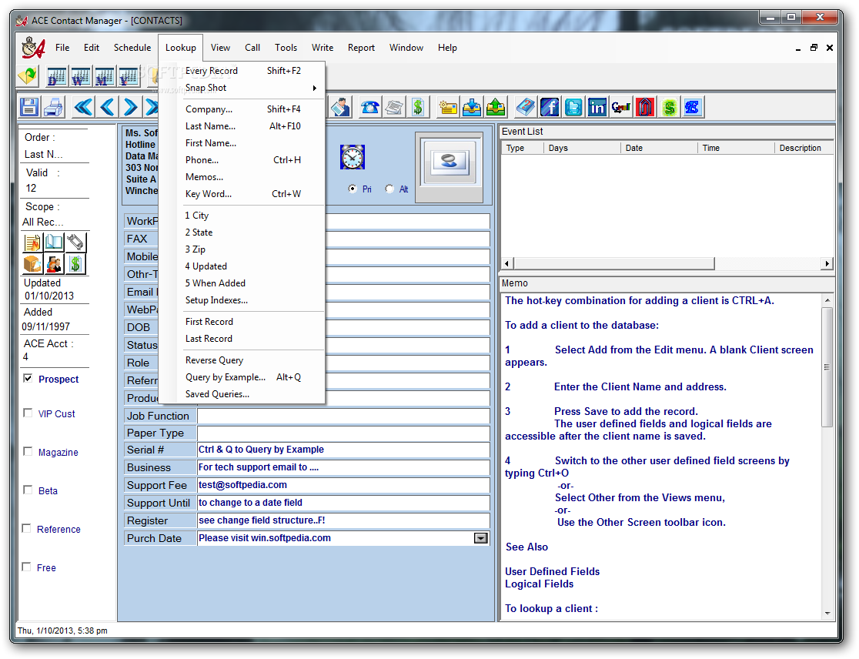Open the yearly calendar (Y) icon
This screenshot has height=659, width=859.
pos(129,76)
